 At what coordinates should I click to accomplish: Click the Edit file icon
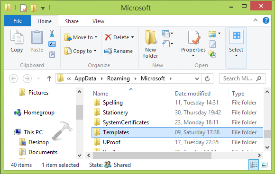(x=213, y=44)
